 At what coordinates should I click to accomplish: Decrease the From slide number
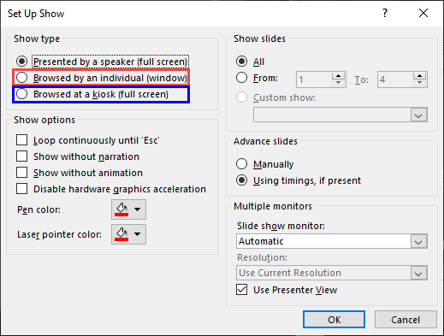point(339,83)
